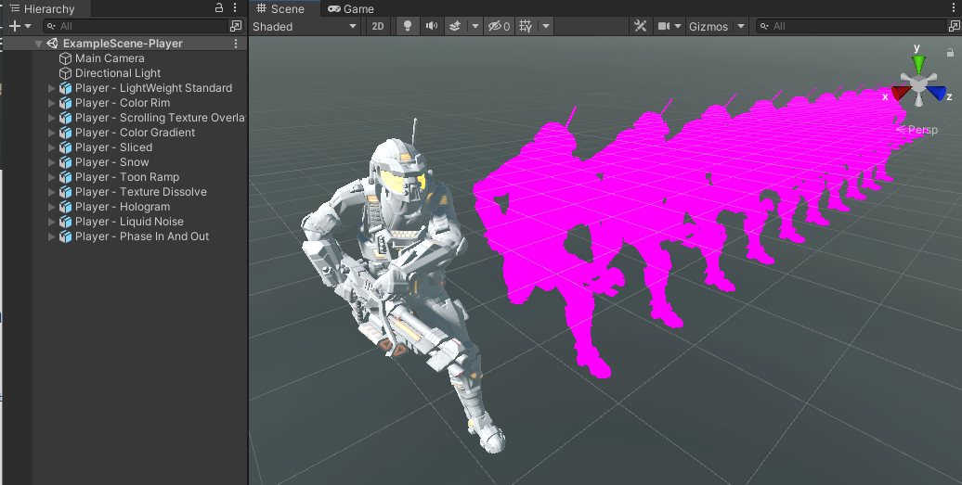The image size is (962, 485).
Task: Expand Player - Snow object
Action: 52,162
